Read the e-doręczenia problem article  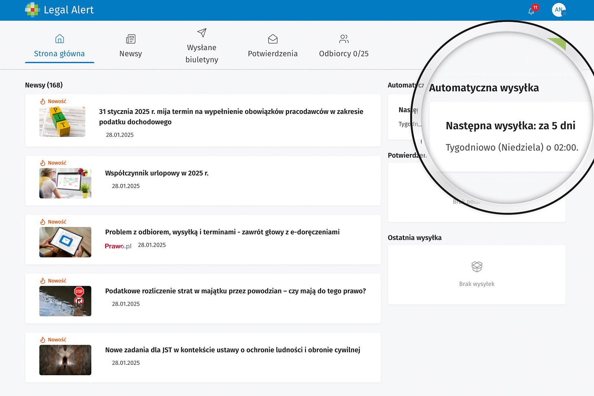tap(222, 232)
